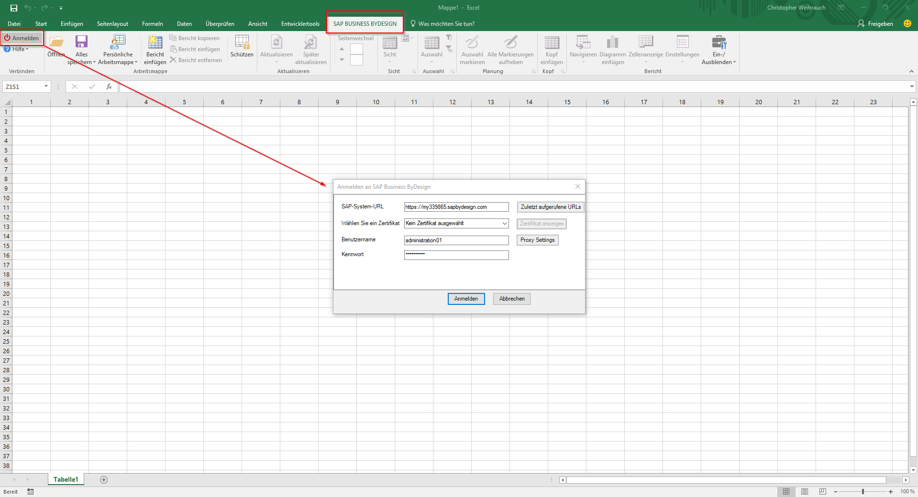Click Bericht entfernen

pyautogui.click(x=196, y=60)
